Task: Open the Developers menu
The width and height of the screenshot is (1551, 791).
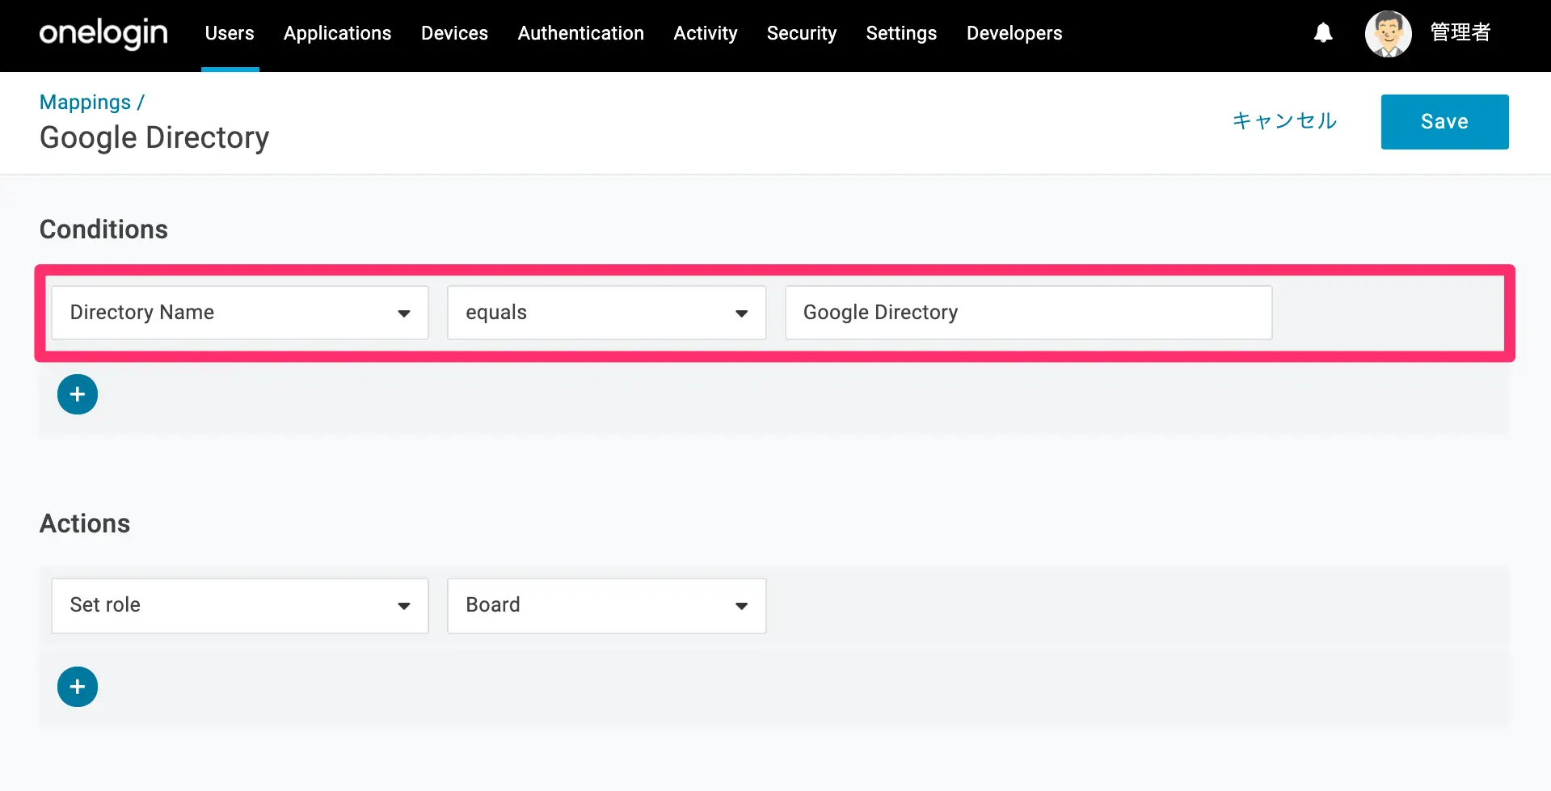Action: click(1014, 33)
